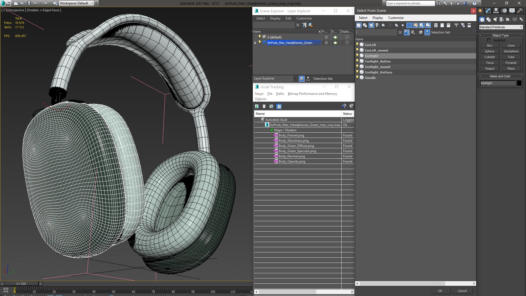This screenshot has height=296, width=526.
Task: Open the quick access toolbar customize arrow
Action: pyautogui.click(x=96, y=3)
